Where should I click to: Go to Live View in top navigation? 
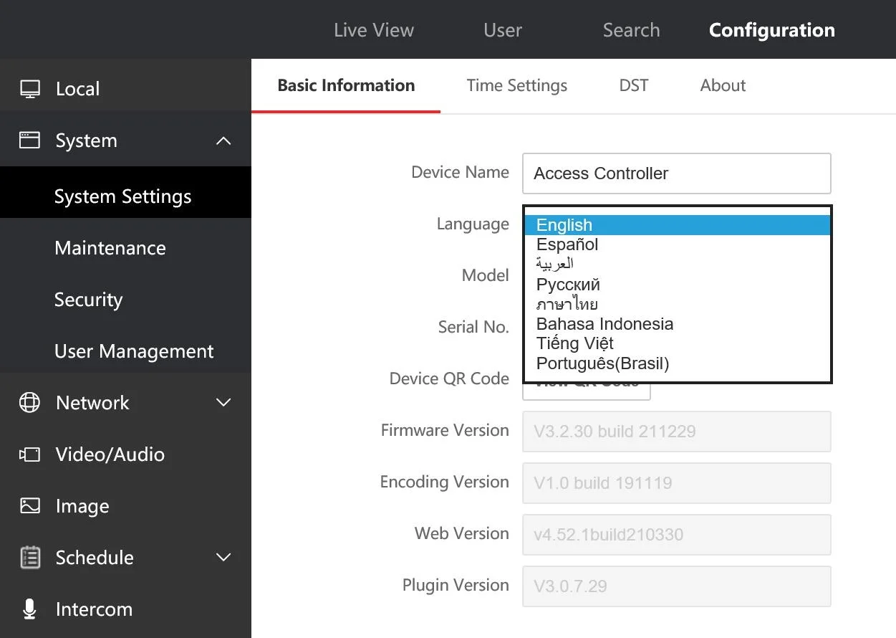coord(374,30)
